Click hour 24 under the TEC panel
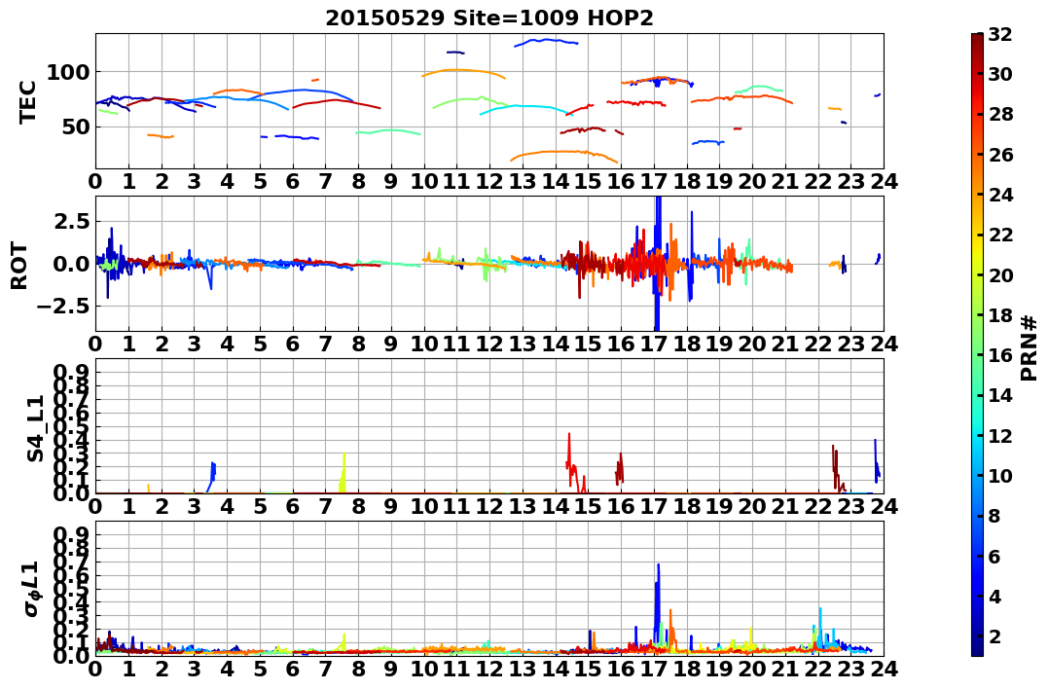1048x690 pixels. tap(885, 182)
